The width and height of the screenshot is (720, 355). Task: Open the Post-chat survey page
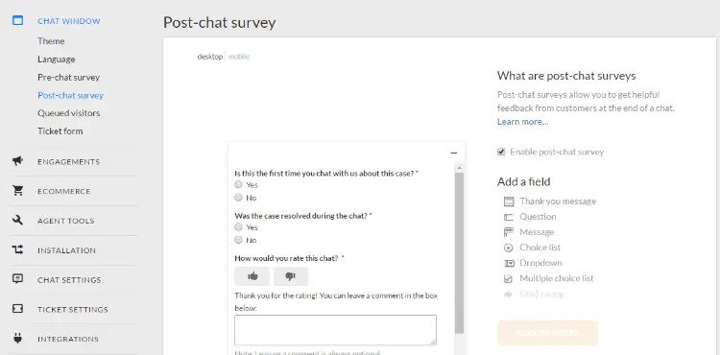pos(70,95)
